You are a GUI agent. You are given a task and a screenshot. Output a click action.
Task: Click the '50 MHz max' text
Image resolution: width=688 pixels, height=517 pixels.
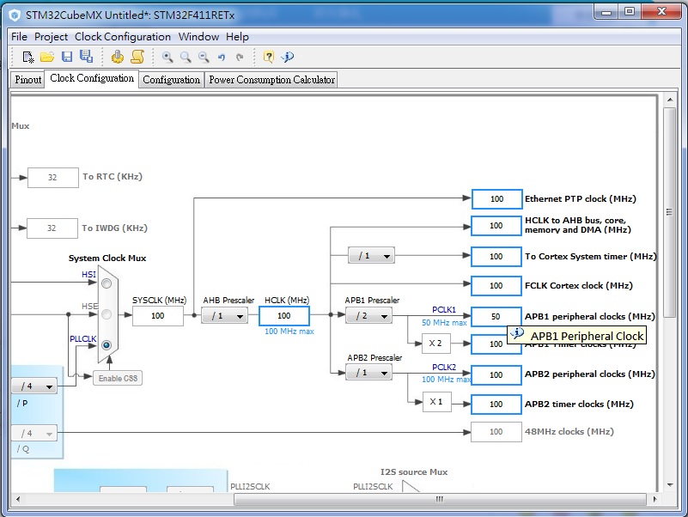tap(444, 323)
